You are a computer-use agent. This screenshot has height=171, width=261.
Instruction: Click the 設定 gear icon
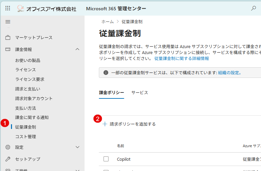[8, 147]
